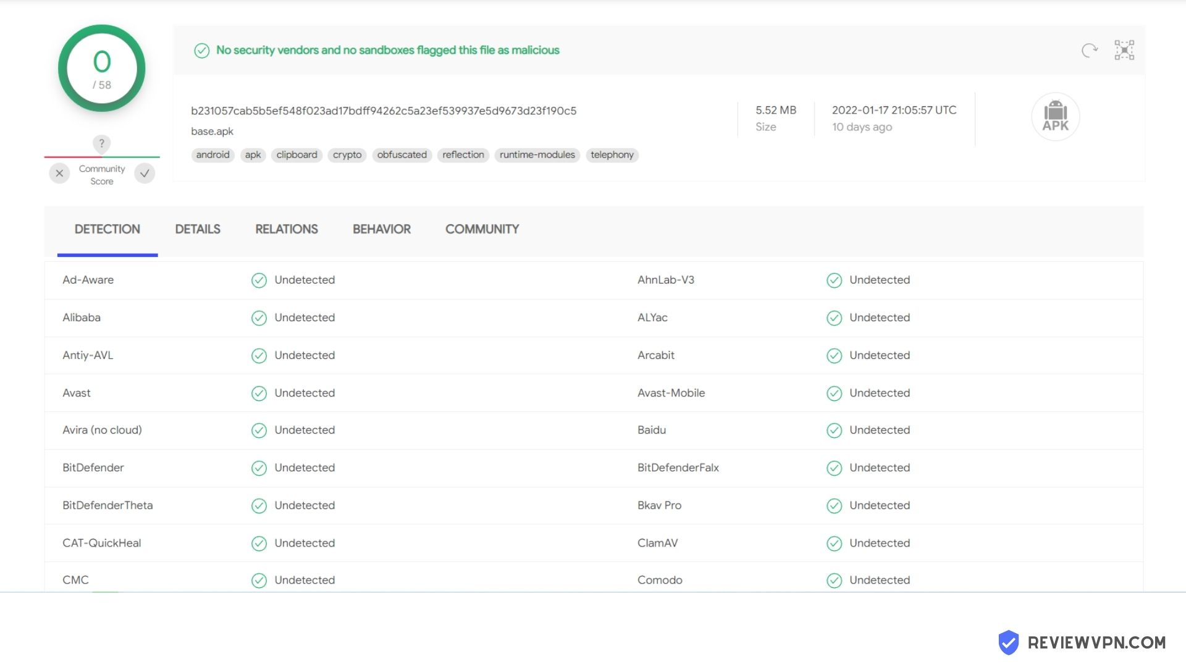Open the Relations tab
1186x667 pixels.
(287, 229)
